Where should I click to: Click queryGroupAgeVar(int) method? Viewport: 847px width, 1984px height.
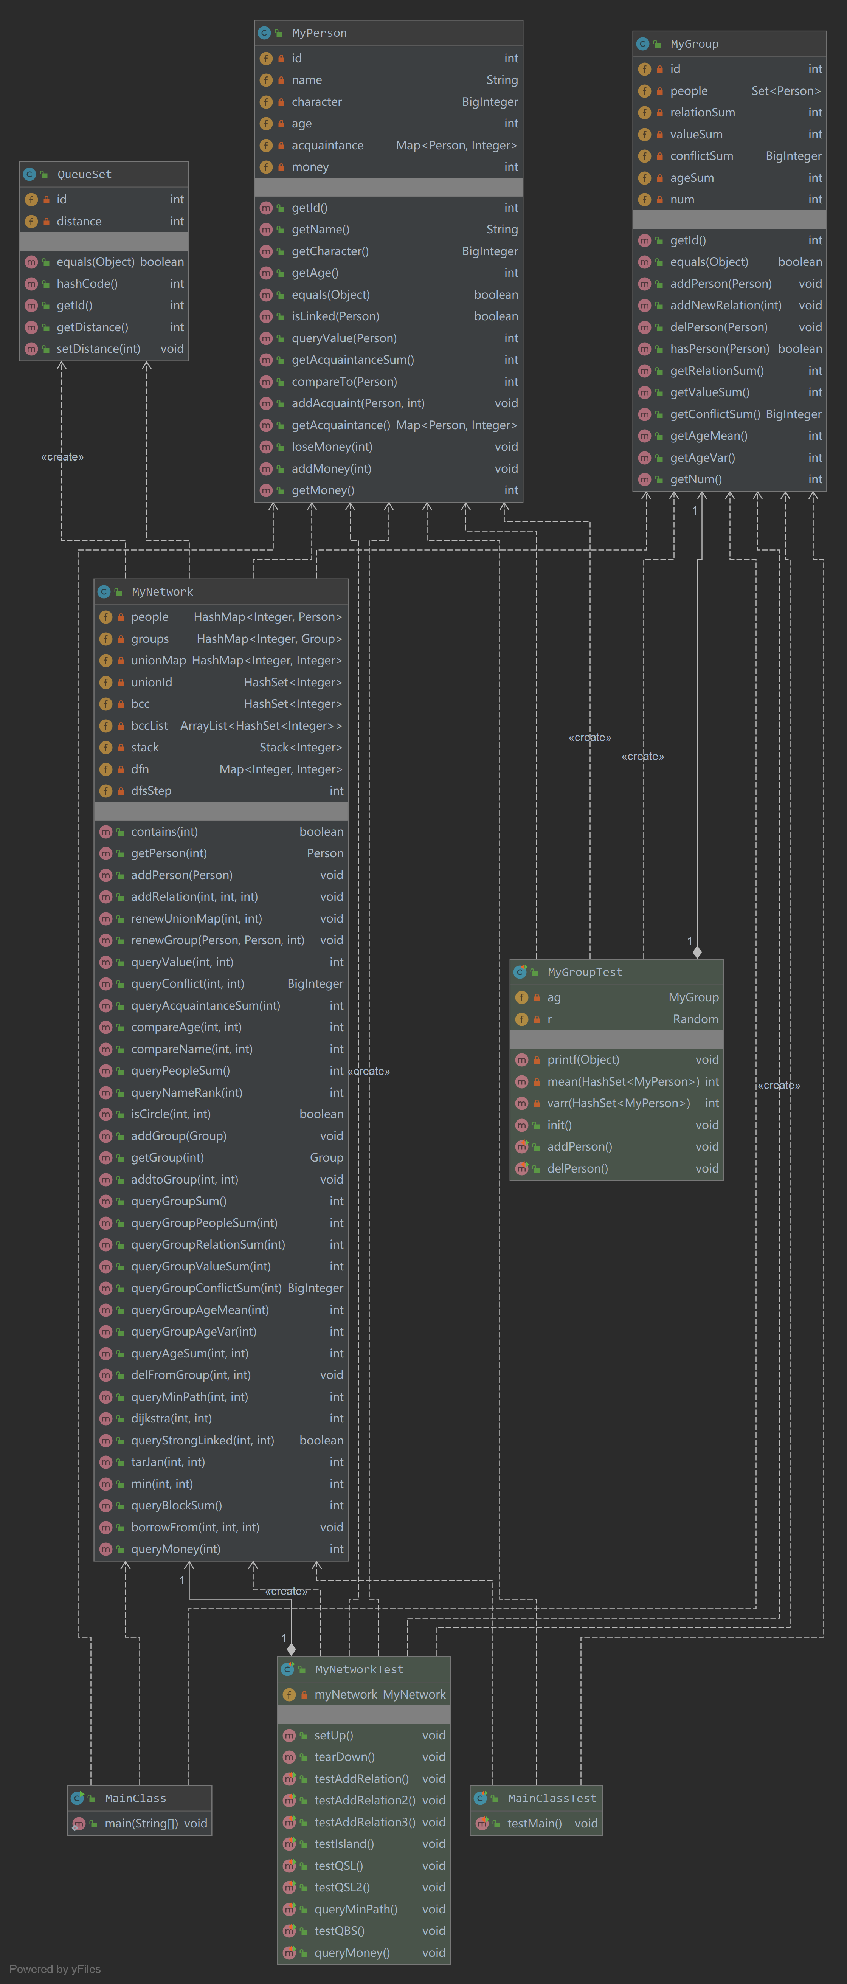(221, 1332)
